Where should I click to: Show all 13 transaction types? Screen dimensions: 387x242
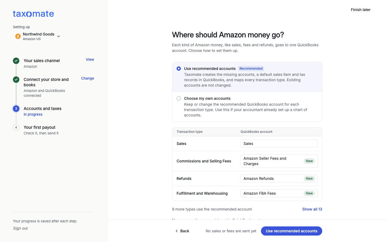click(312, 209)
